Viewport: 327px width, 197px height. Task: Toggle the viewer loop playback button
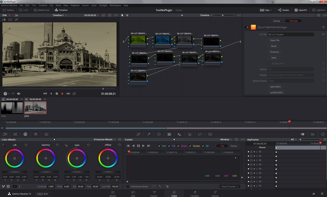tap(74, 94)
